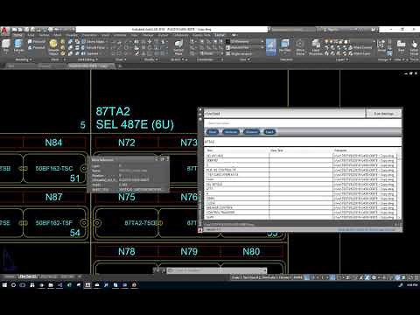Switch to the Manage ribbon tab
420x315 pixels.
click(x=148, y=35)
